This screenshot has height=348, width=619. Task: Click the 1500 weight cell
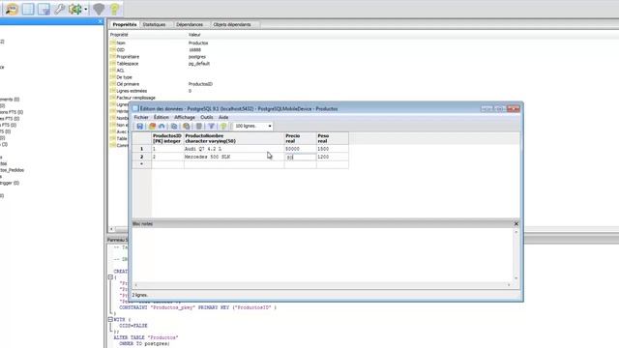(x=333, y=149)
